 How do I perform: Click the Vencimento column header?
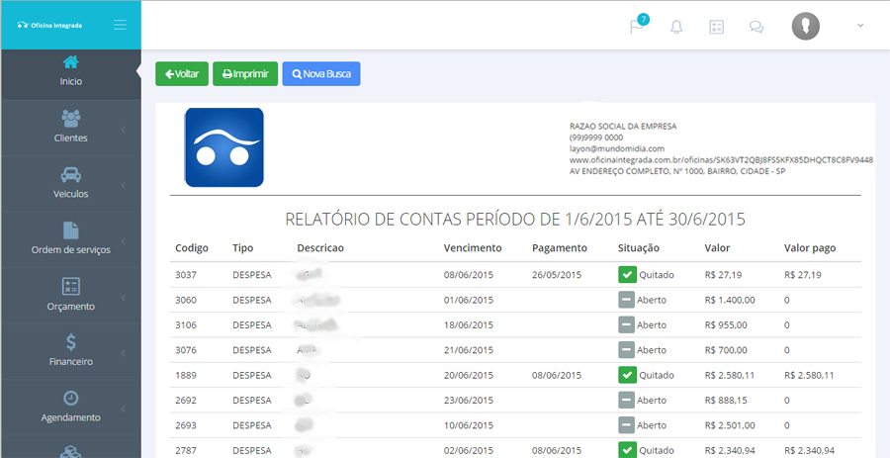coord(473,248)
